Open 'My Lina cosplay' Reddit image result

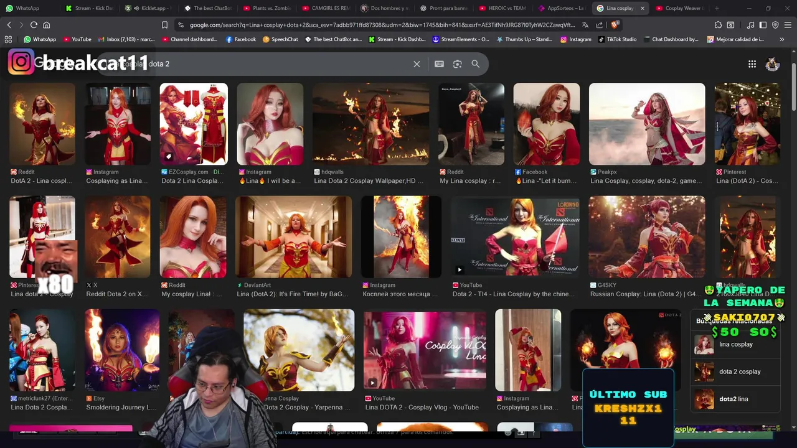[x=471, y=124]
